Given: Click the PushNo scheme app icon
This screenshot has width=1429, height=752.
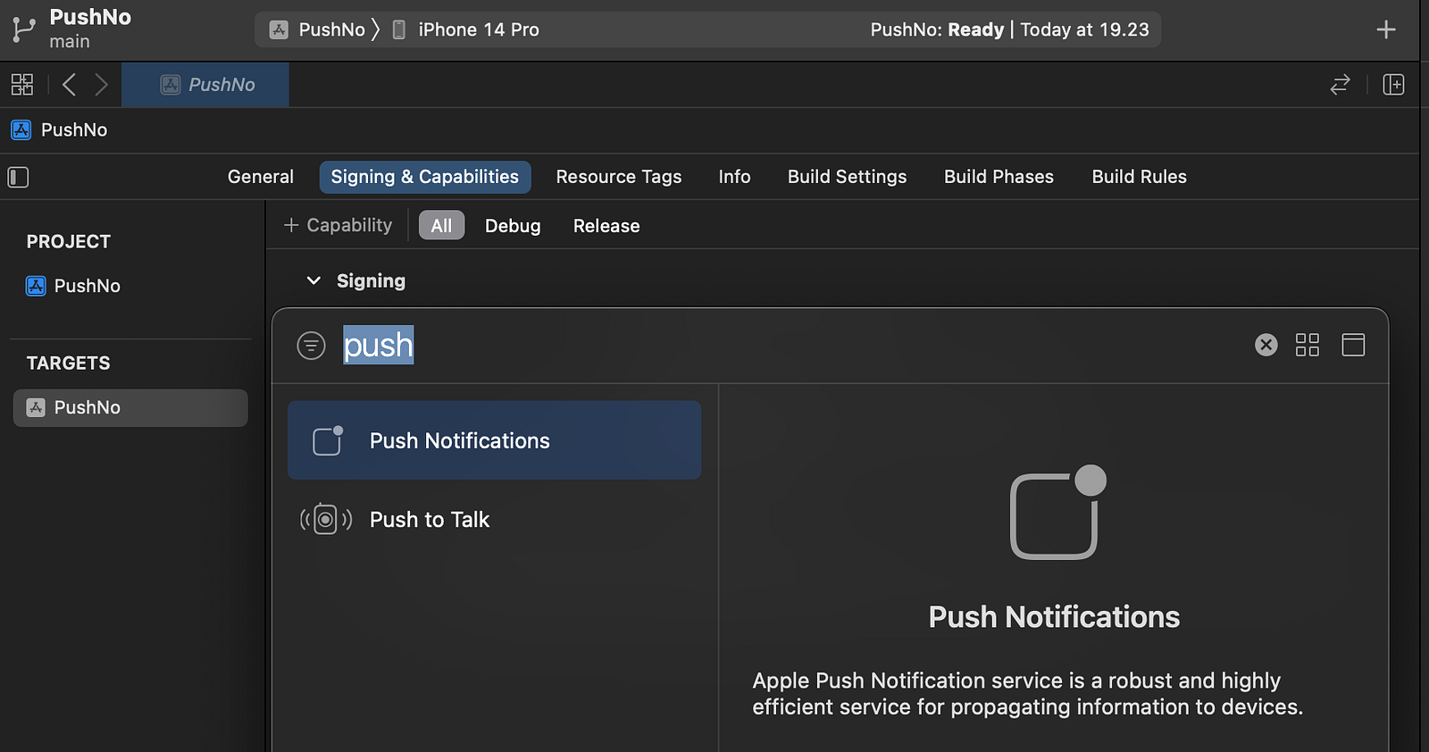Looking at the screenshot, I should [280, 29].
